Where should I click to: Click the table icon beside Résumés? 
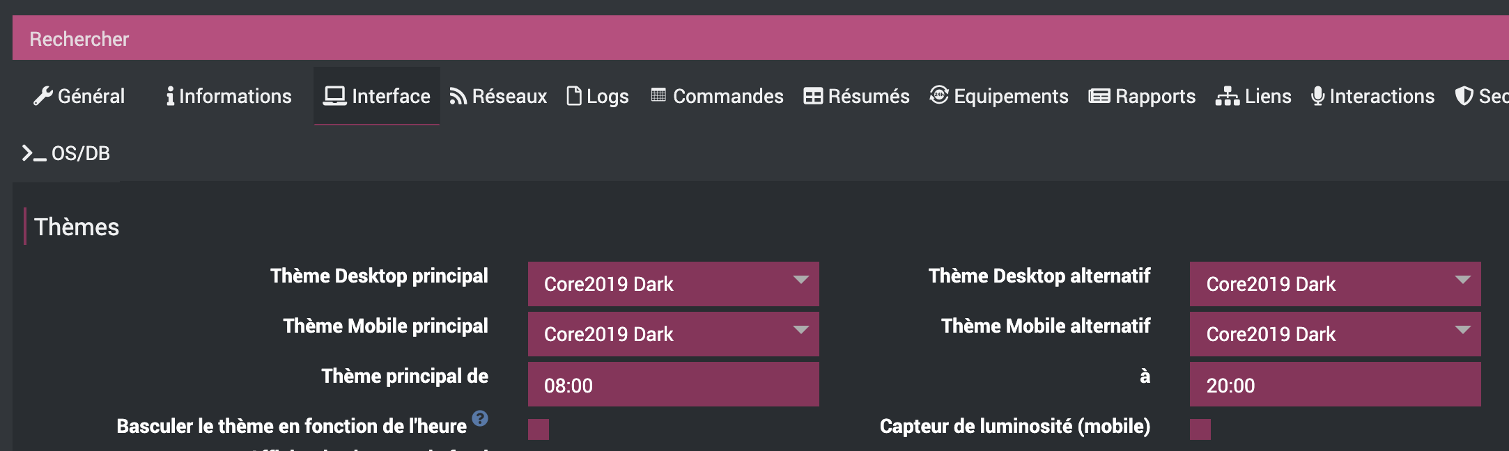[x=813, y=96]
